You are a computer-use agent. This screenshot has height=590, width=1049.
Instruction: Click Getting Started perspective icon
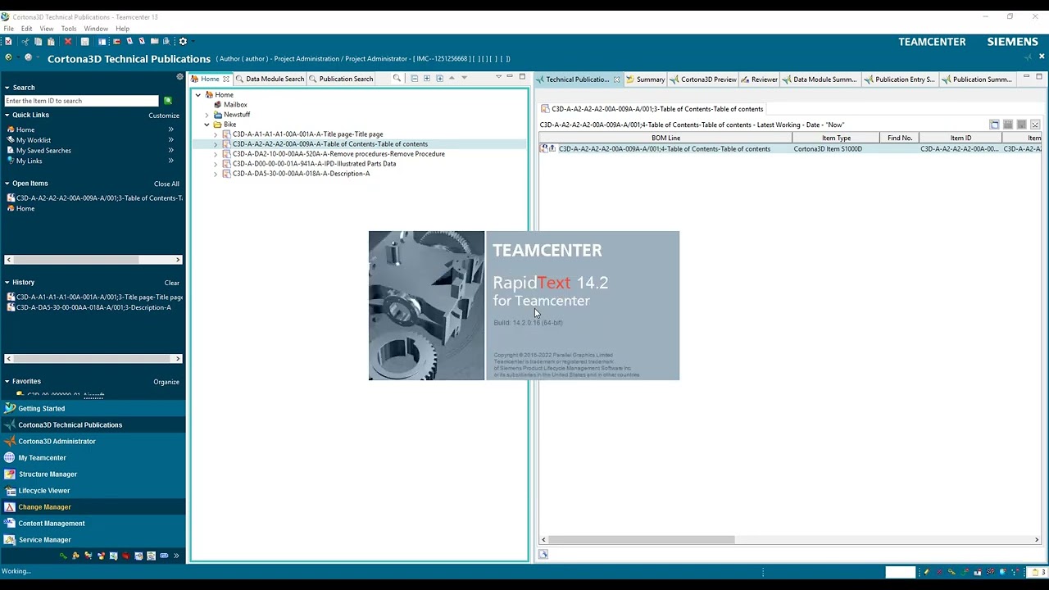[x=10, y=408]
